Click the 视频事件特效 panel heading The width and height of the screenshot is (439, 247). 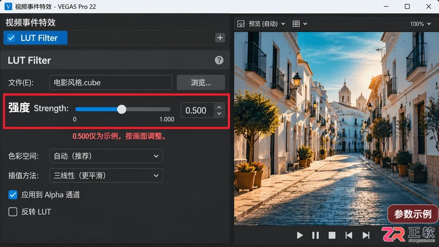tap(31, 22)
